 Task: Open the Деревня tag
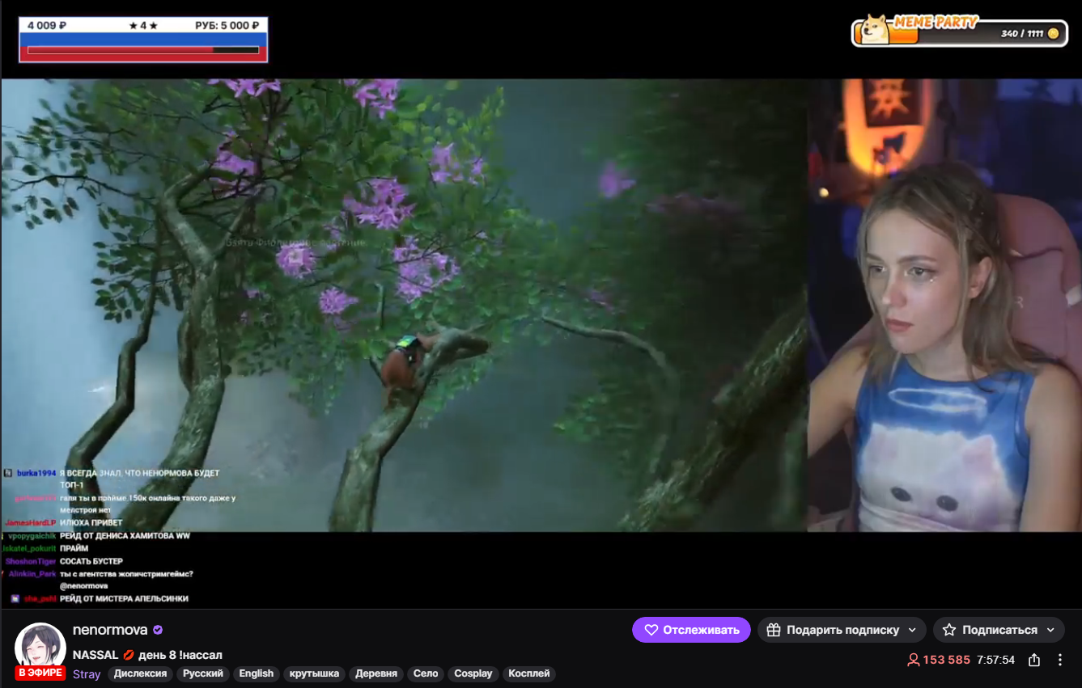click(x=376, y=673)
